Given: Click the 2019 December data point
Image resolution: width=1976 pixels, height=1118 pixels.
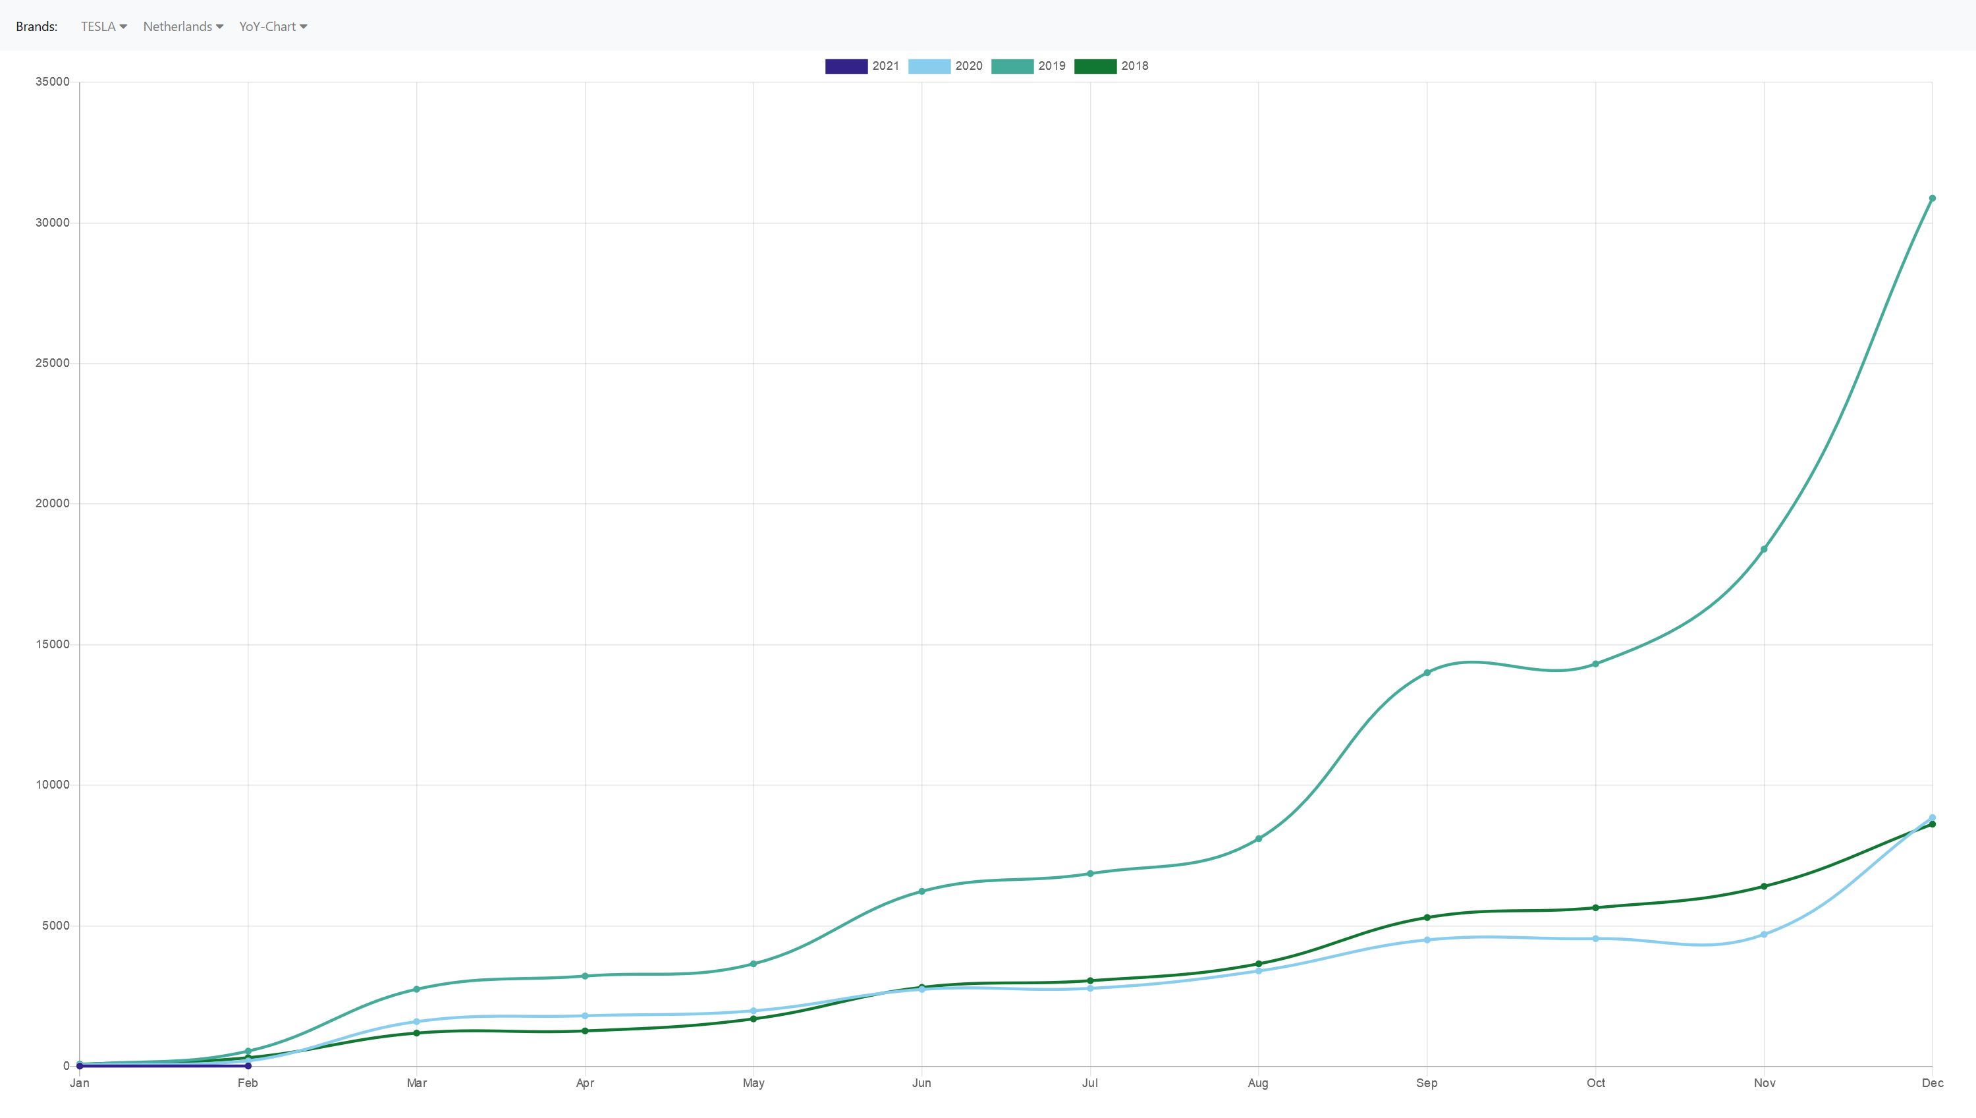Looking at the screenshot, I should tap(1933, 198).
